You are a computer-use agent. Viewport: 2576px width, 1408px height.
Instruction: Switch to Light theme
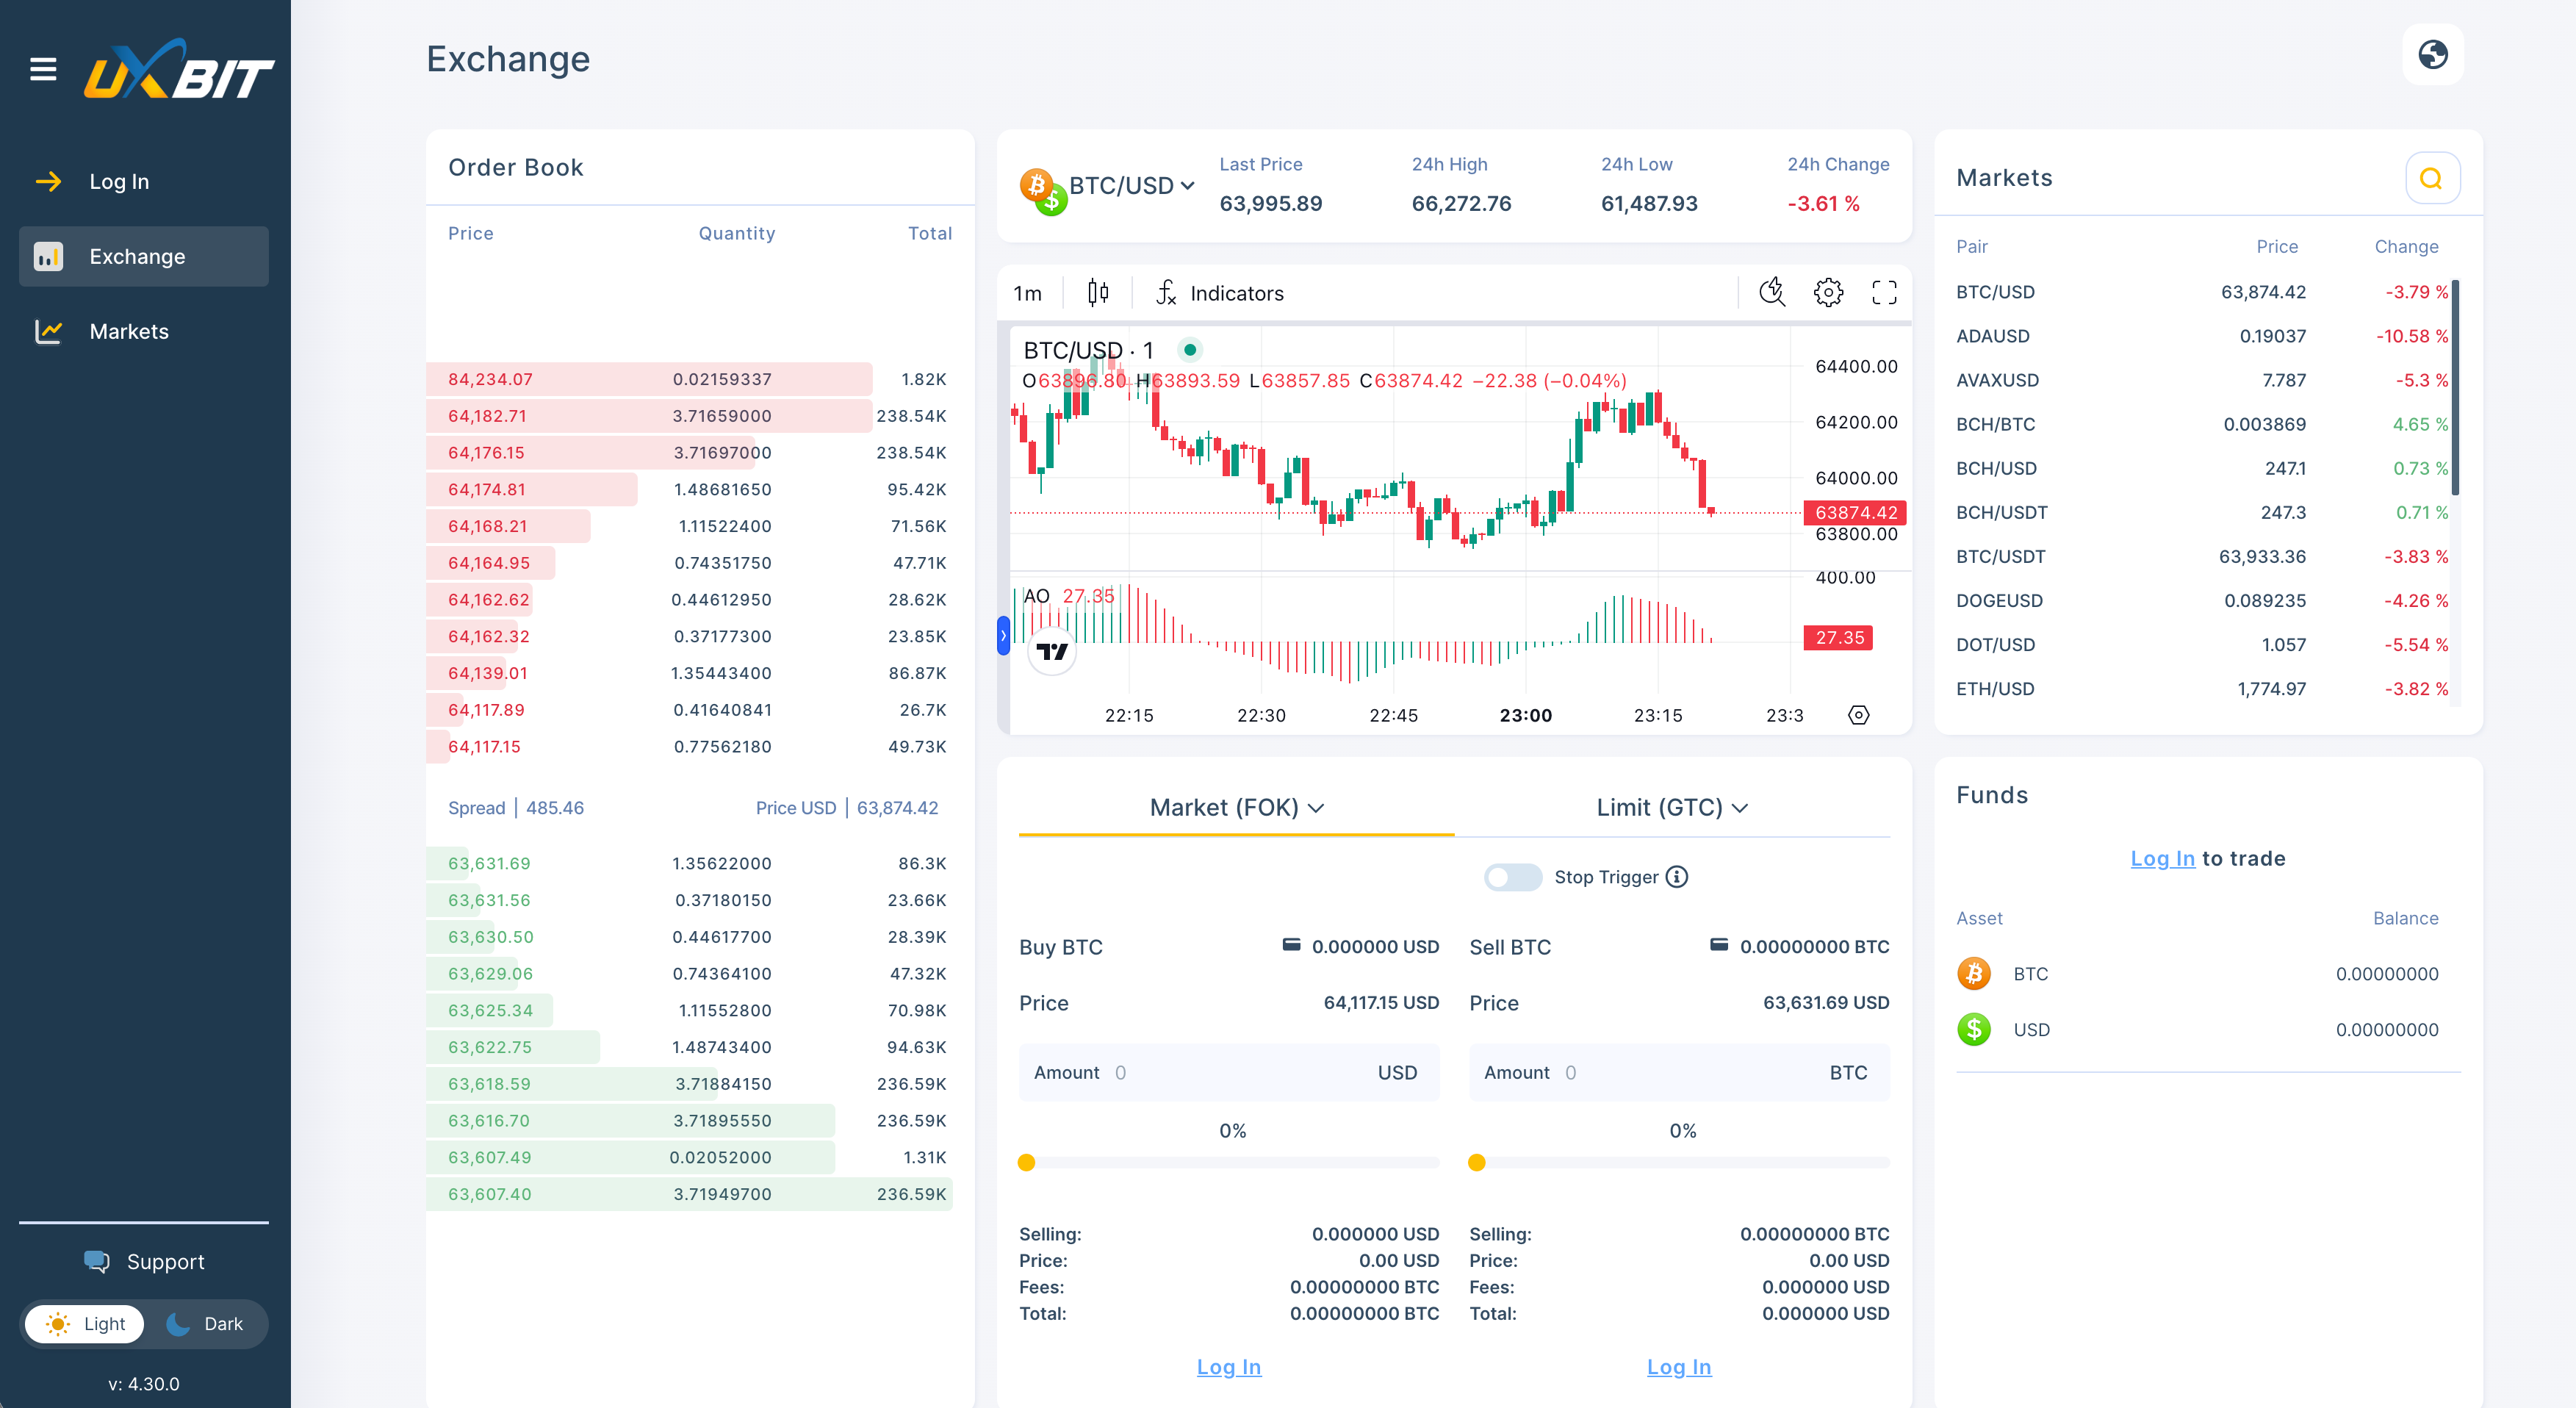click(x=85, y=1323)
